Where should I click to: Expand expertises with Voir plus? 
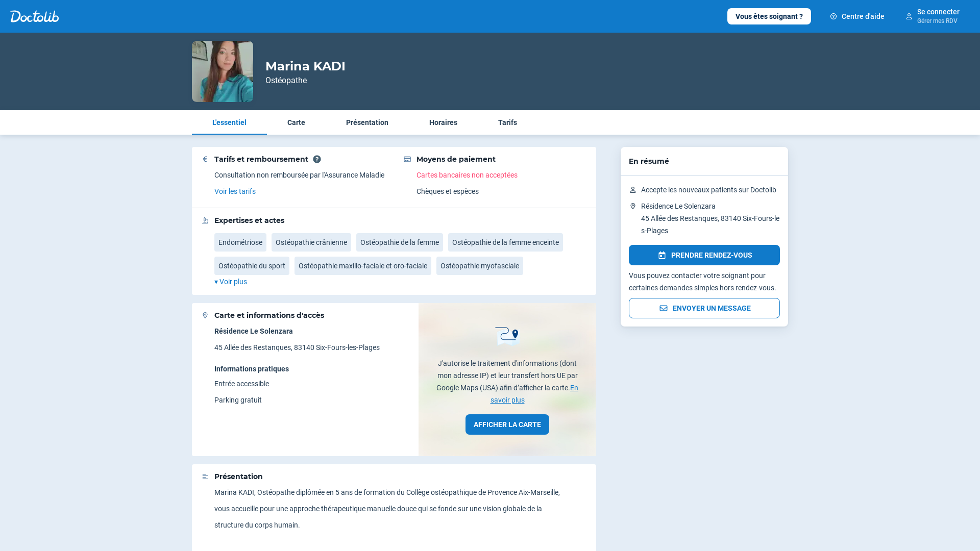point(231,282)
